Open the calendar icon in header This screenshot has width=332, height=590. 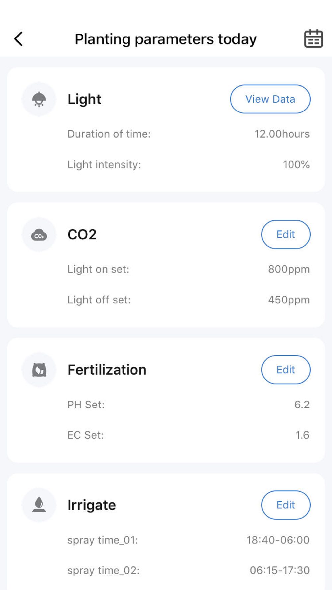(x=313, y=39)
